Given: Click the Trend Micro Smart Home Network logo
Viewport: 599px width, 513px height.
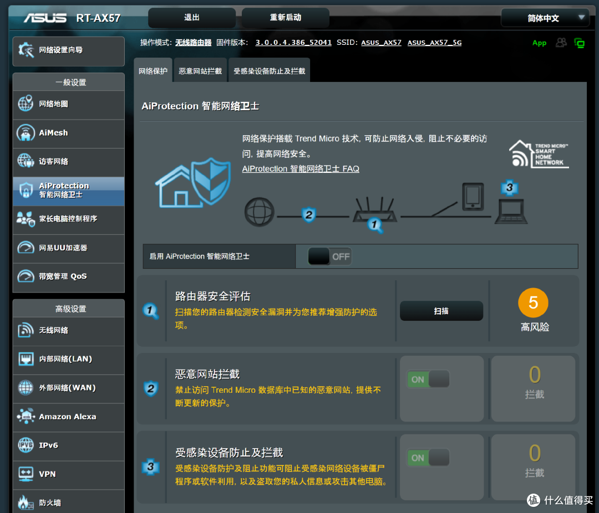Looking at the screenshot, I should (539, 154).
